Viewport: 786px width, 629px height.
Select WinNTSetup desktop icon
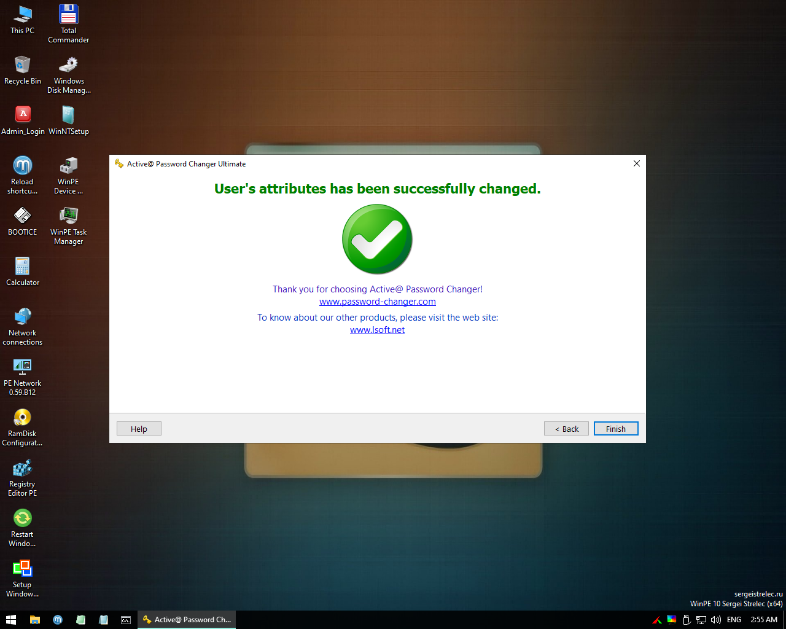click(x=69, y=120)
